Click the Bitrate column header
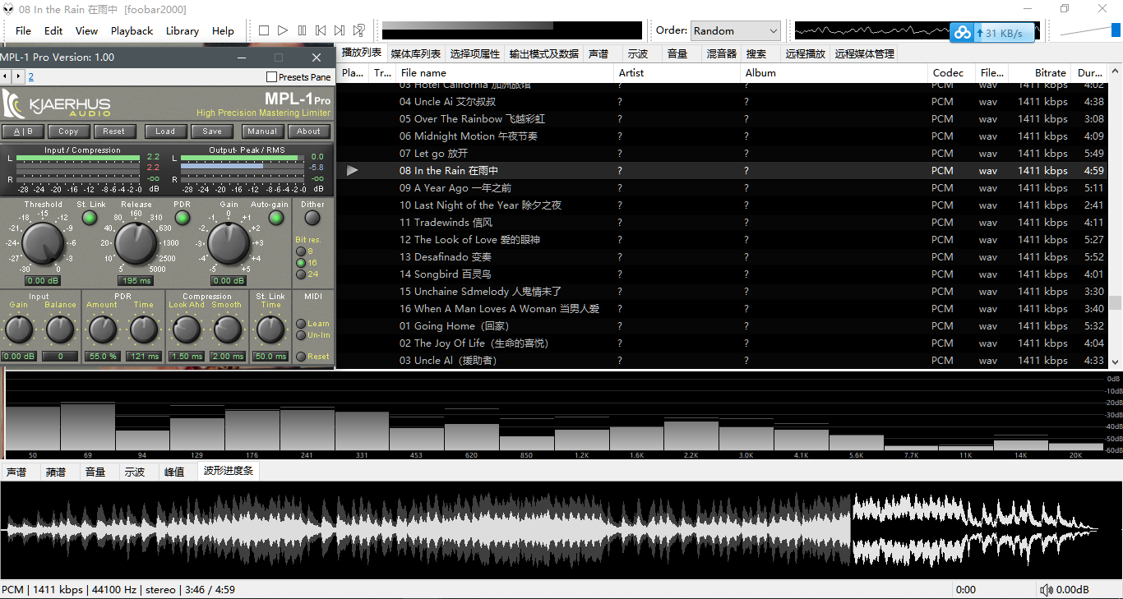 1050,72
